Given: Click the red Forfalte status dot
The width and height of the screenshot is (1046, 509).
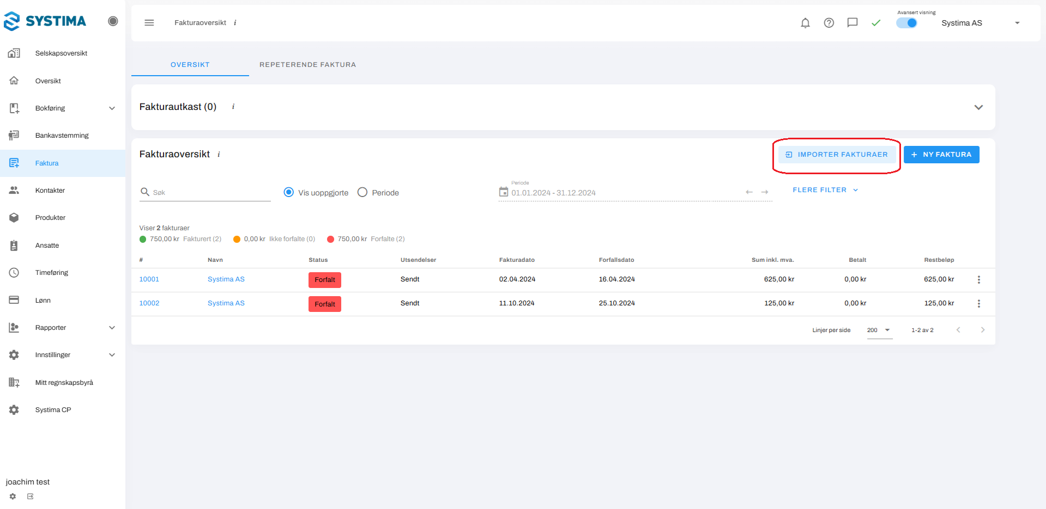Looking at the screenshot, I should pyautogui.click(x=330, y=239).
